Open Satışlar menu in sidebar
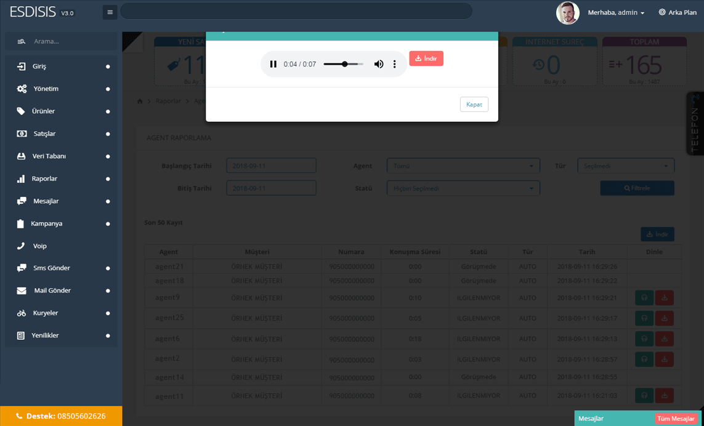Screen dimensions: 704x426 click(x=44, y=134)
